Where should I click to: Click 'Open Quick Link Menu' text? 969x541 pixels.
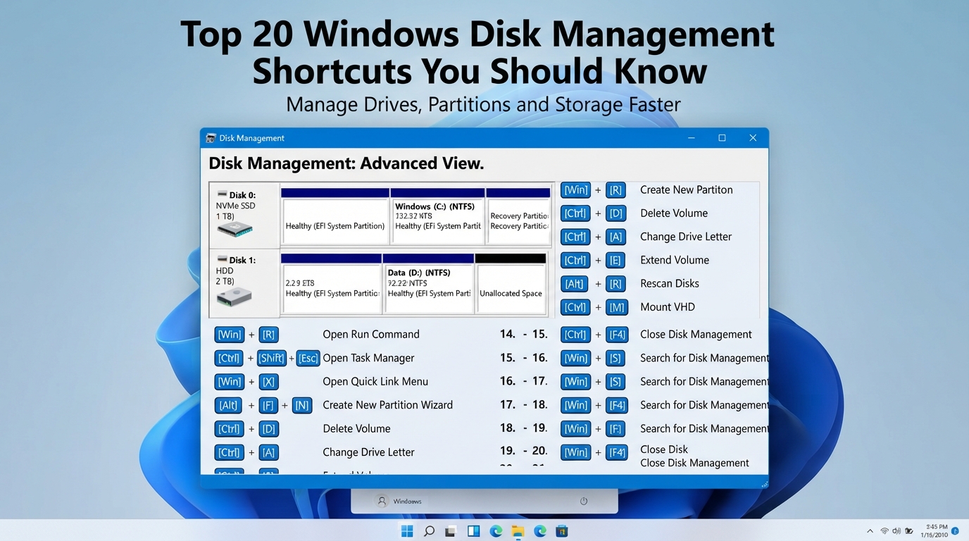coord(375,382)
